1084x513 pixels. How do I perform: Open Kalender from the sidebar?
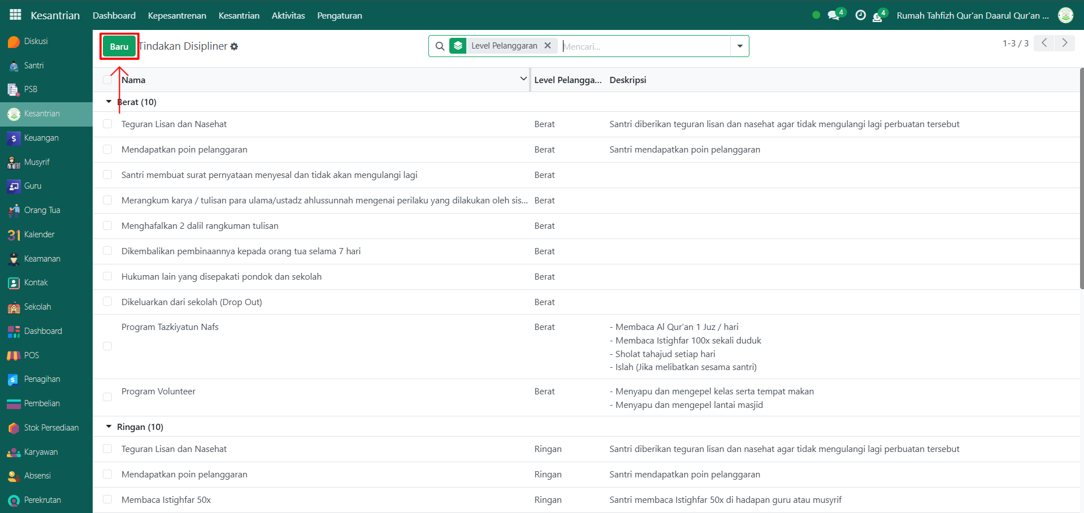(x=39, y=234)
